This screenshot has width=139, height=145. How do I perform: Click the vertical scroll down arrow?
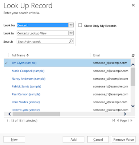(x=133, y=106)
